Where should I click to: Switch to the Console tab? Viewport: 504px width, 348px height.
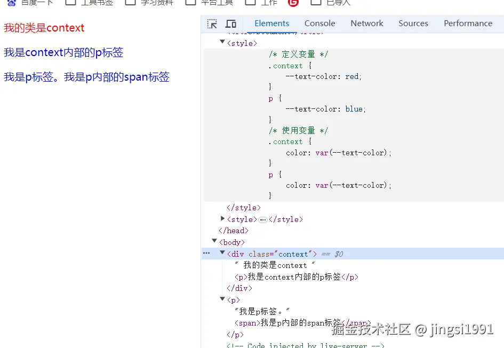click(319, 23)
